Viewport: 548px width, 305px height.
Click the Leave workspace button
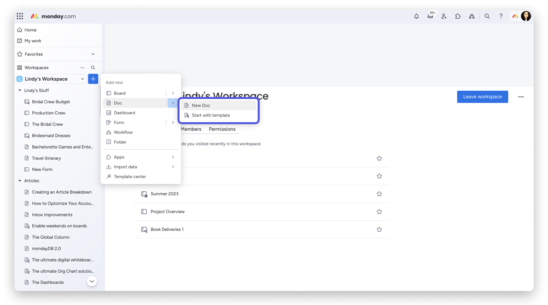click(482, 97)
